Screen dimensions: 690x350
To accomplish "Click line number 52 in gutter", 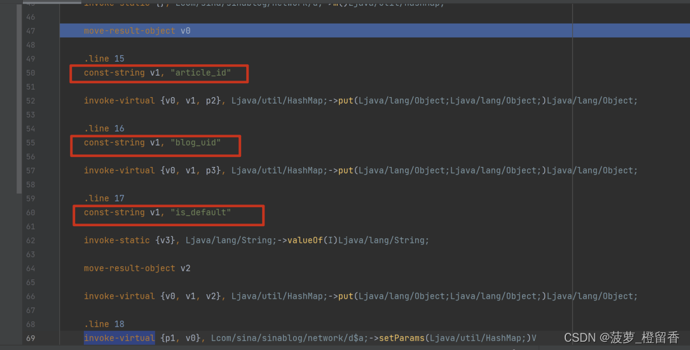I will (x=31, y=101).
